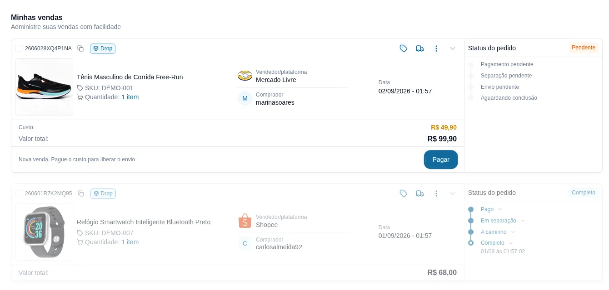The width and height of the screenshot is (609, 290).
Task: Expand the Smartwatch order card chevron
Action: tap(453, 193)
